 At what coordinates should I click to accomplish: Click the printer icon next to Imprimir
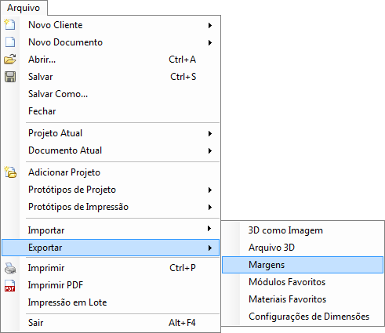coord(10,268)
